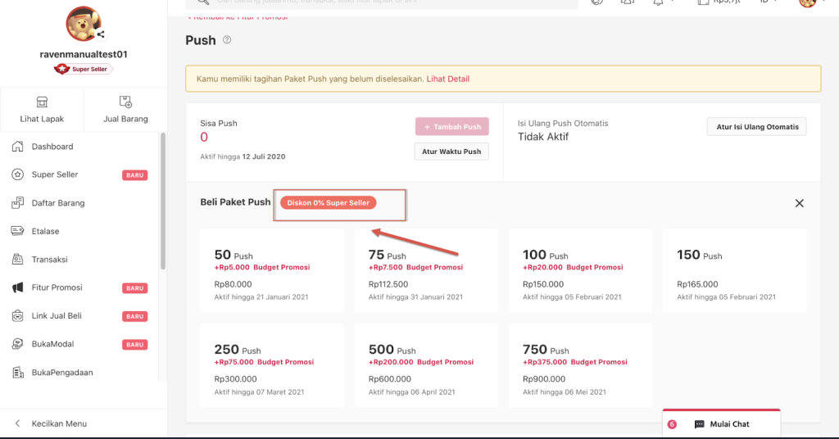This screenshot has width=839, height=439.
Task: Click the 'Rp112.500' price text
Action: (388, 284)
